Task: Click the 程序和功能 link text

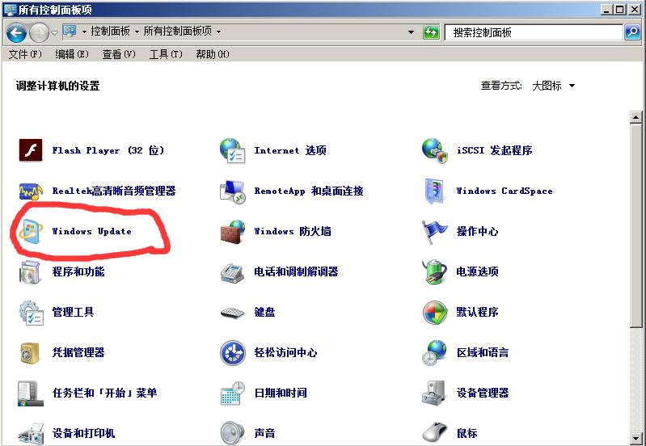Action: click(x=78, y=271)
